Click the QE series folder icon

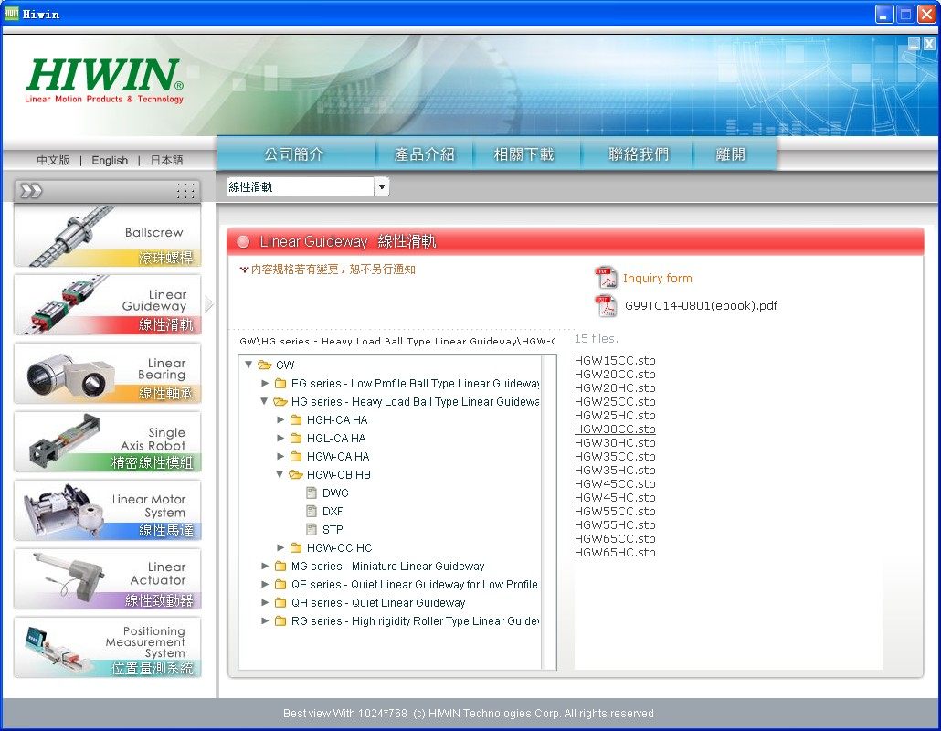click(280, 584)
